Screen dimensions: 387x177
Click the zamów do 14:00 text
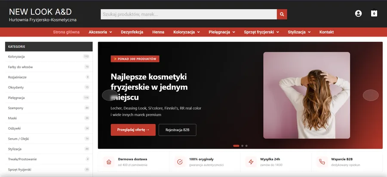coord(271,165)
